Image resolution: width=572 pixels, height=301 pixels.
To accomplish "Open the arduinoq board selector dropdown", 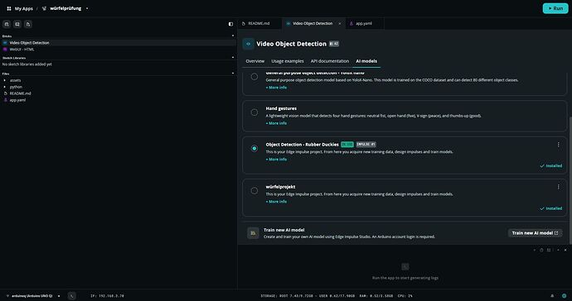I will [x=59, y=296].
